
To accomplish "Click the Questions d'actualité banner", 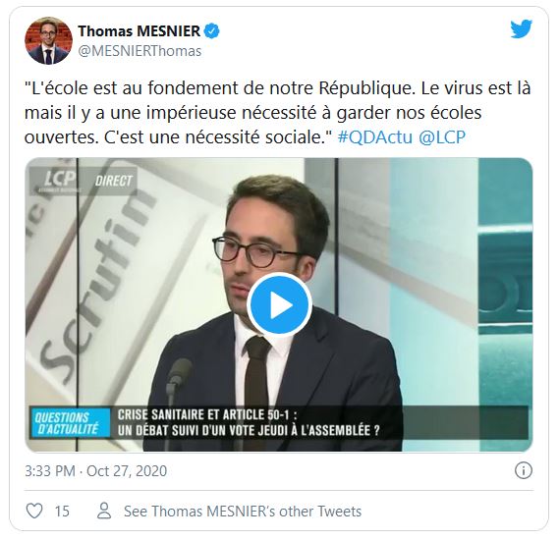I will [69, 423].
